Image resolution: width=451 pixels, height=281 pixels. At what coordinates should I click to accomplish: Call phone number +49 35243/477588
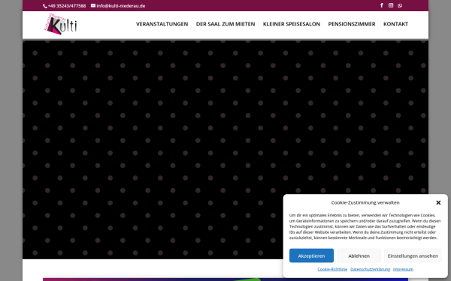pos(64,6)
